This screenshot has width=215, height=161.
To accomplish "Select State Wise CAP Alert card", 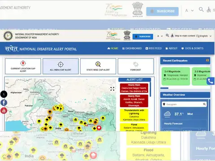I will click(98, 66).
